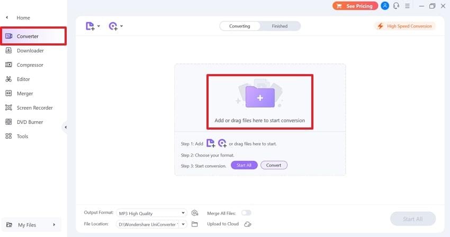
Task: Open the Converter section in the sidebar
Action: point(33,36)
